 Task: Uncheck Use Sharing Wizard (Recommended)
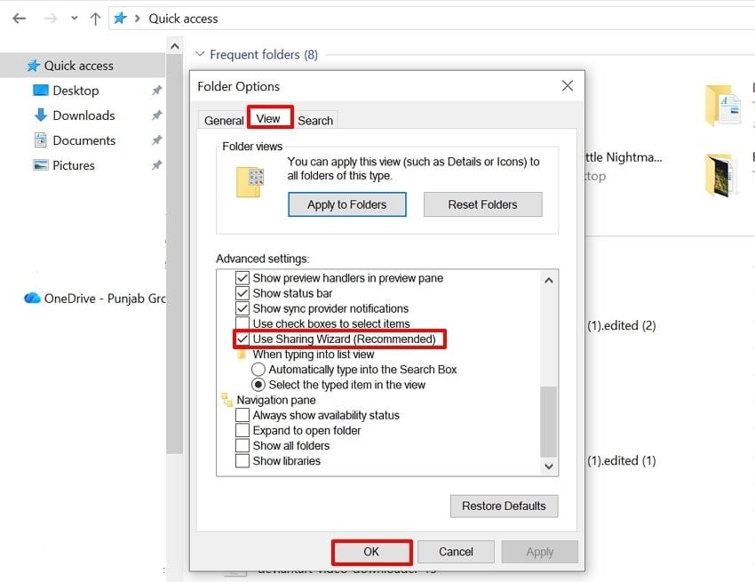pyautogui.click(x=242, y=339)
